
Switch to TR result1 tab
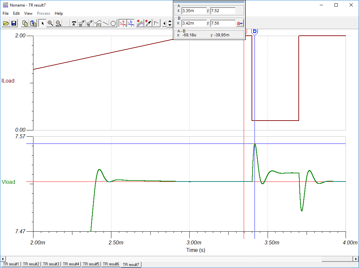pos(11,264)
